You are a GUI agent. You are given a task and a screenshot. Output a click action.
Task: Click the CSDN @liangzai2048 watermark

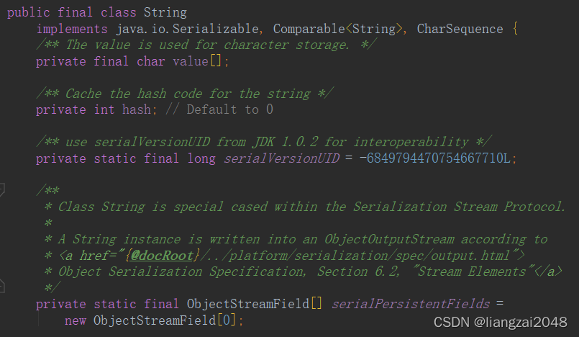(x=501, y=322)
